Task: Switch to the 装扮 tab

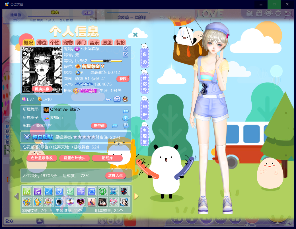Action: click(x=120, y=43)
